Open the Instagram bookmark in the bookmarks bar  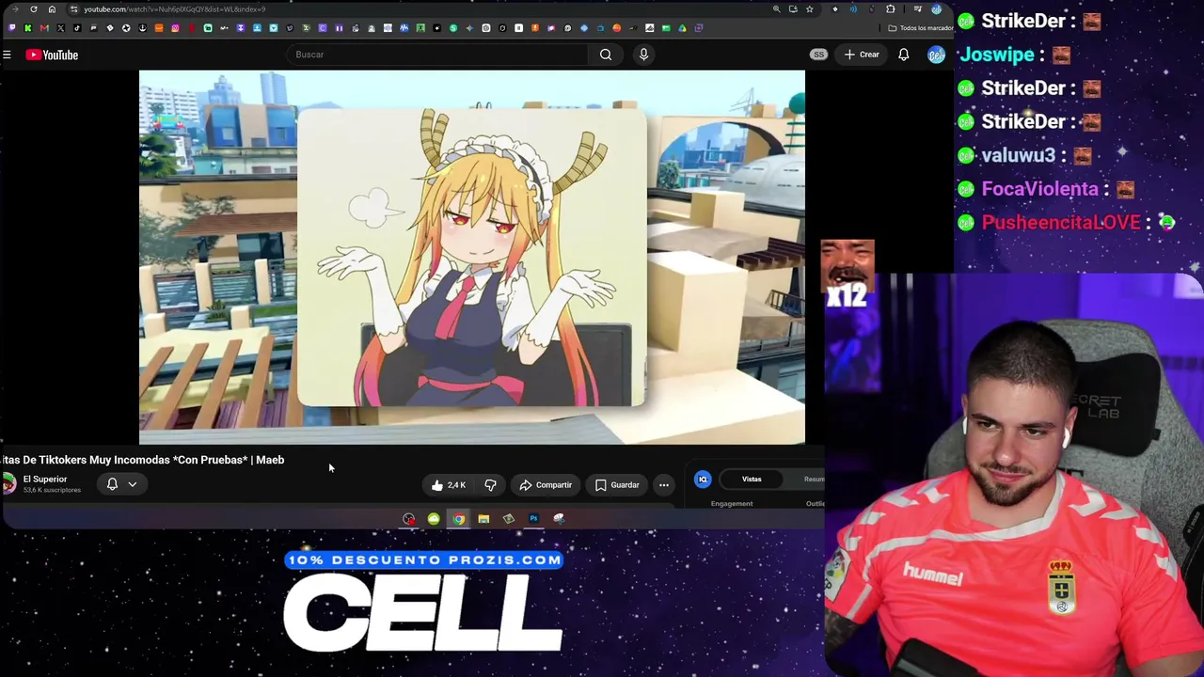[175, 28]
